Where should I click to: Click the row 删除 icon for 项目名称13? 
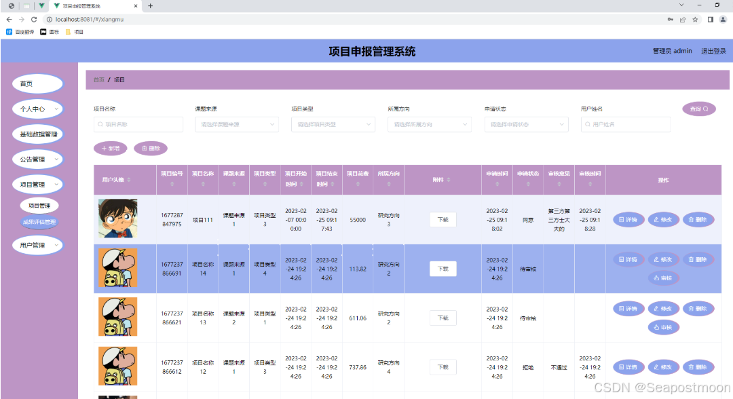click(698, 309)
